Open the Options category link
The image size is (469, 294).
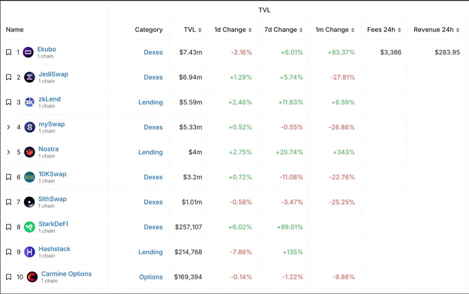coord(151,277)
